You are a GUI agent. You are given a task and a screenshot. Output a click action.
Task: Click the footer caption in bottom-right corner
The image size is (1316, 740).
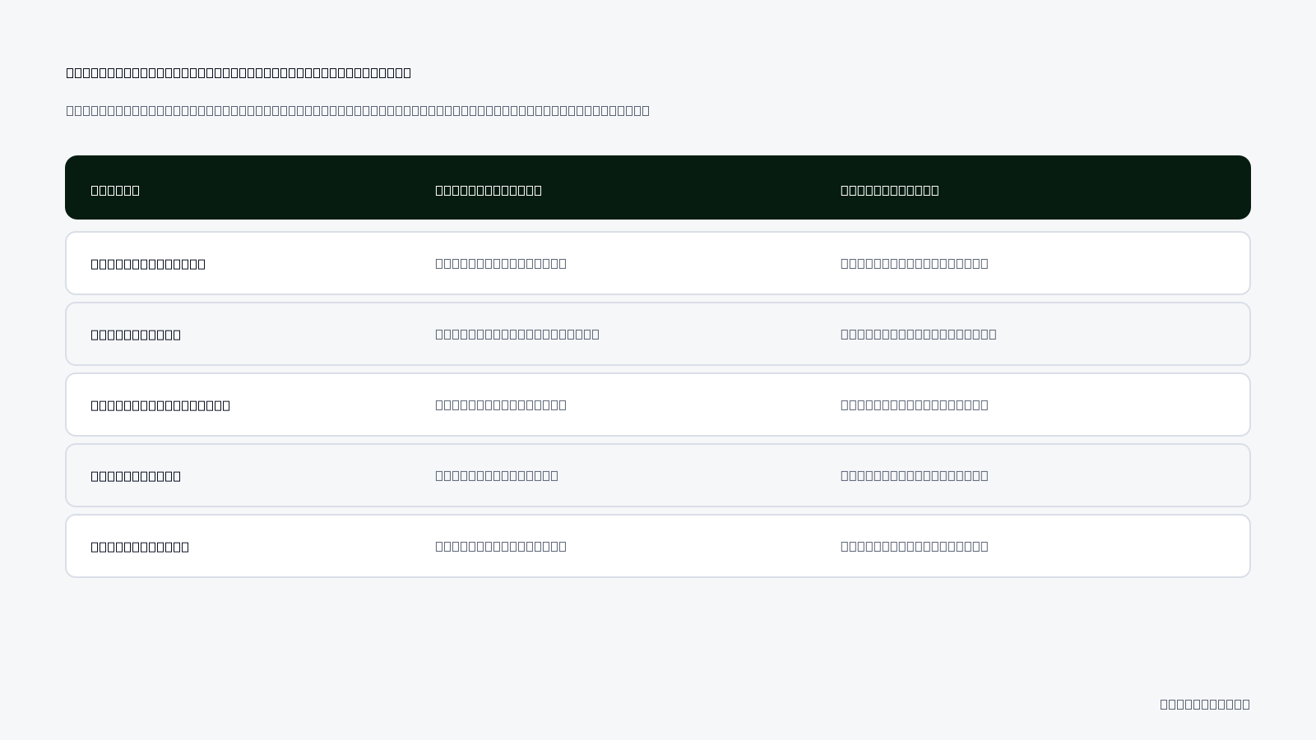tap(1205, 704)
